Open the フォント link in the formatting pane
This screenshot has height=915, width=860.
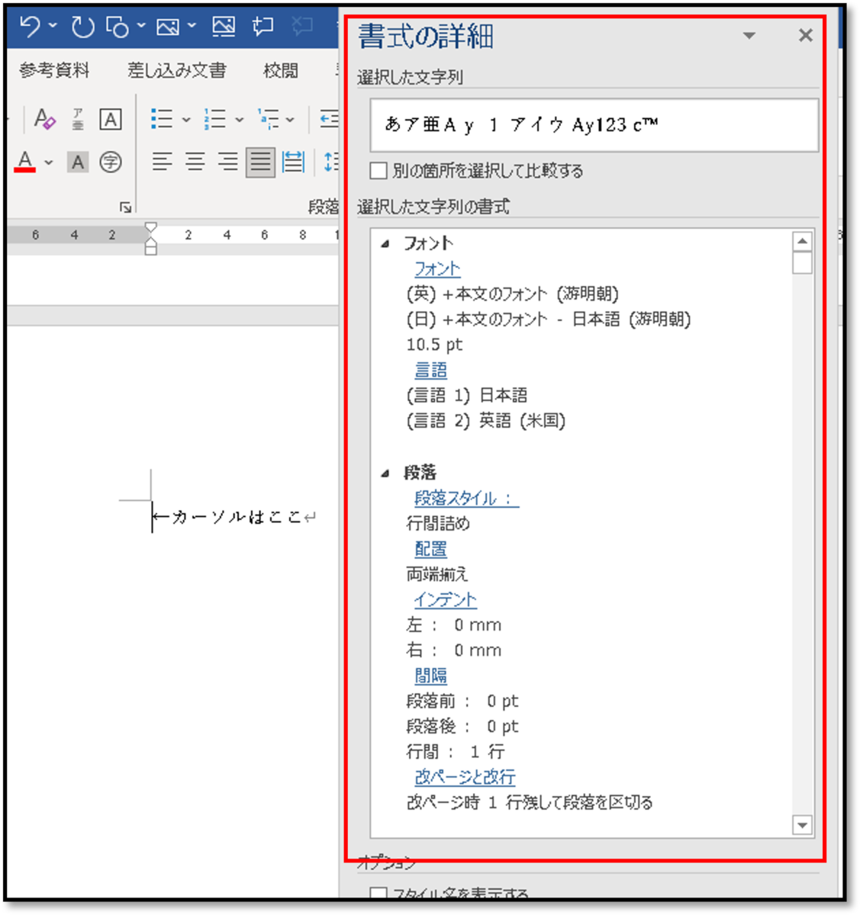tap(436, 268)
